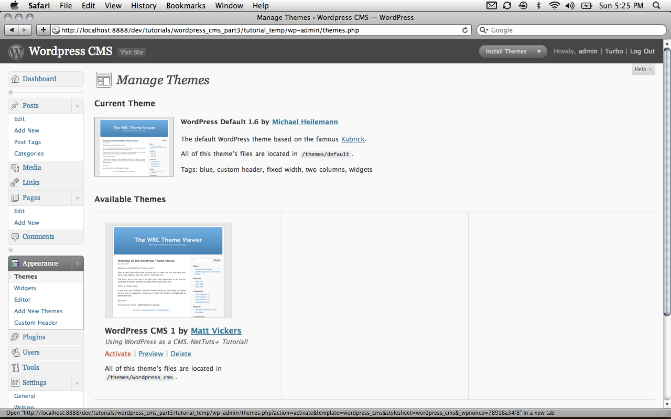Click the sync arrows menu bar icon

(507, 6)
